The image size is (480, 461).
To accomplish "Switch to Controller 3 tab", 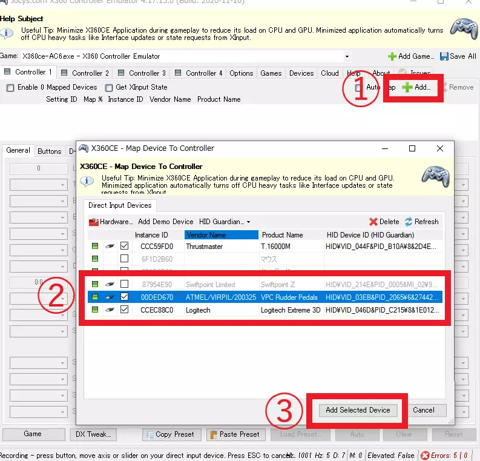I will [x=142, y=73].
